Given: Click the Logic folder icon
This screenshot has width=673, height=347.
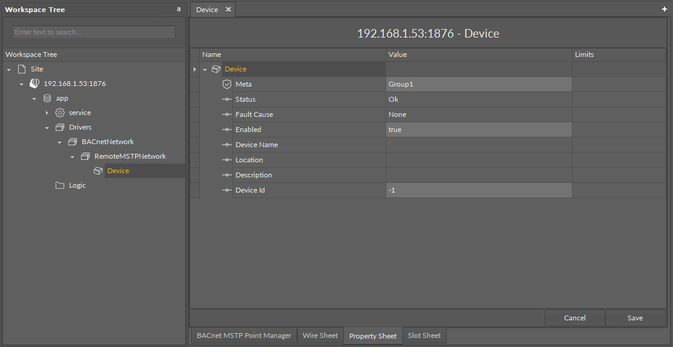Looking at the screenshot, I should click(60, 185).
